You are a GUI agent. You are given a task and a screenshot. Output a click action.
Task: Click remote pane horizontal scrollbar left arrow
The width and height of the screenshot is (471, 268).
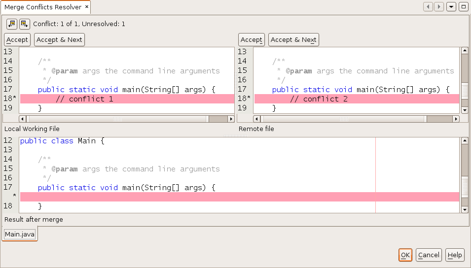point(257,119)
